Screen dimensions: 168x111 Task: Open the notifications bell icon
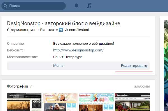(76, 6)
